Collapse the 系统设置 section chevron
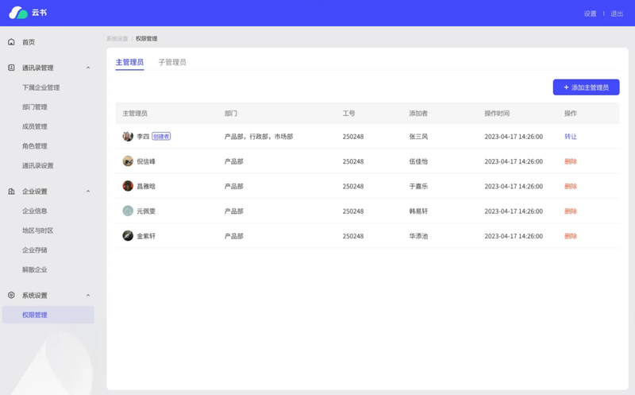Image resolution: width=635 pixels, height=395 pixels. (x=88, y=295)
